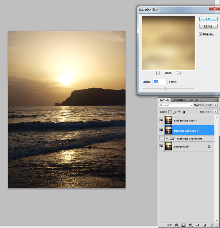Click the create new layer icon
The image size is (220, 228).
[204, 225]
